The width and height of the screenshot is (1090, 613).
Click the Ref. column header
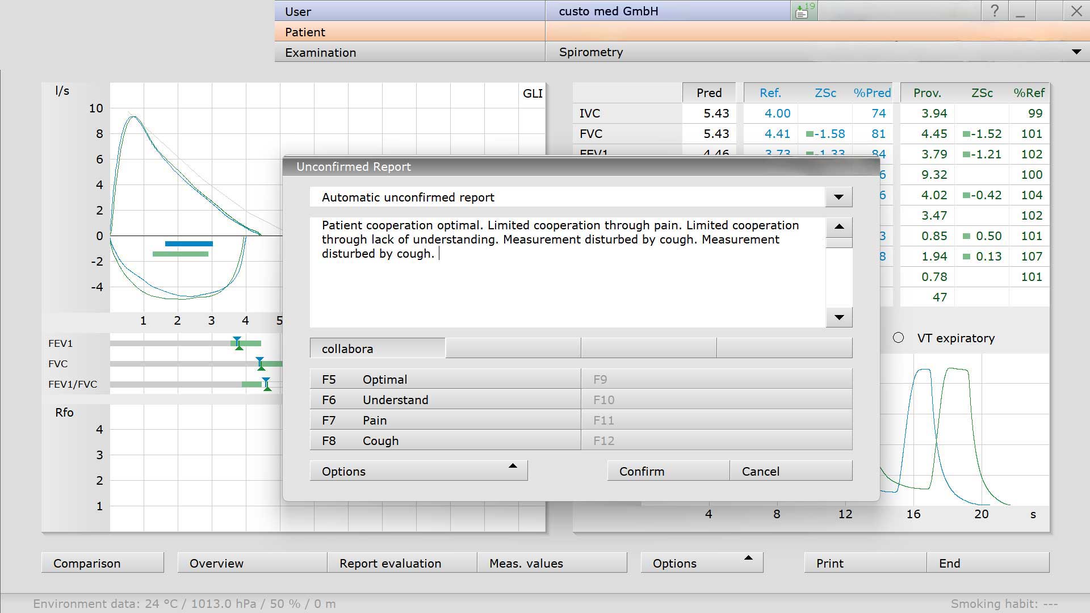tap(770, 93)
